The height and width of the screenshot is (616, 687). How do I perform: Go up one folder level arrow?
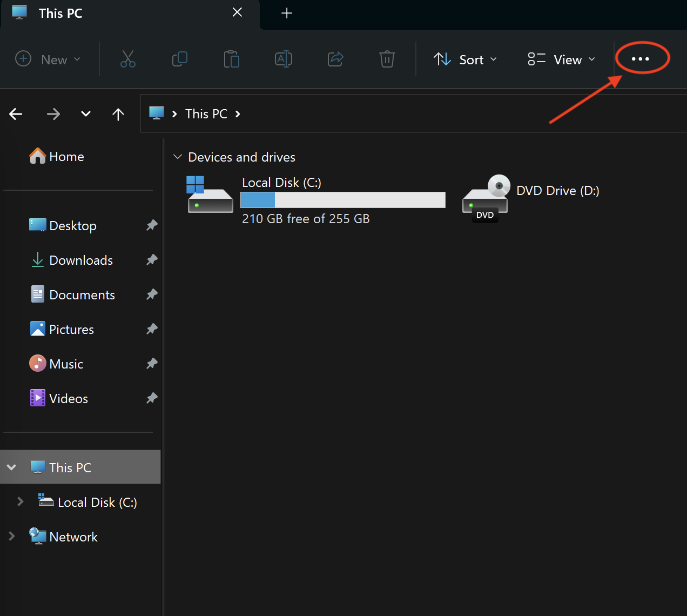click(118, 114)
